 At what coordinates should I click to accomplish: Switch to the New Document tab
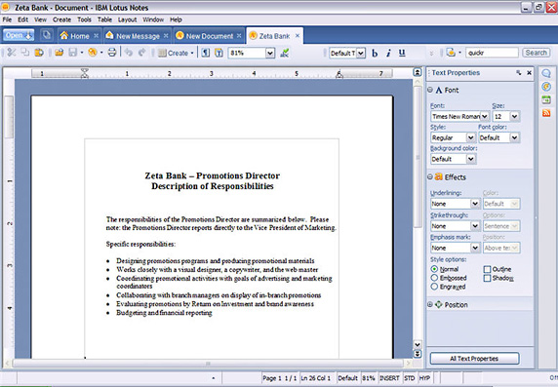209,36
